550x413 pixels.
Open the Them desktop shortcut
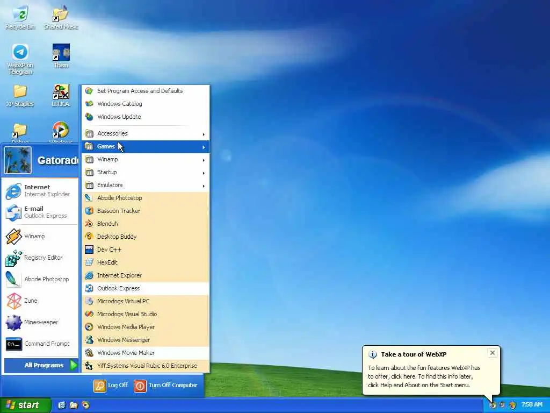(x=61, y=56)
